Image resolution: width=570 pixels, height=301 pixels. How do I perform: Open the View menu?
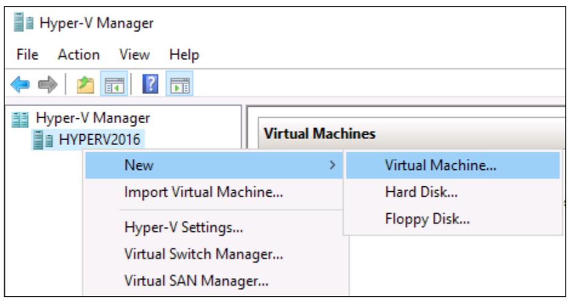(x=134, y=55)
